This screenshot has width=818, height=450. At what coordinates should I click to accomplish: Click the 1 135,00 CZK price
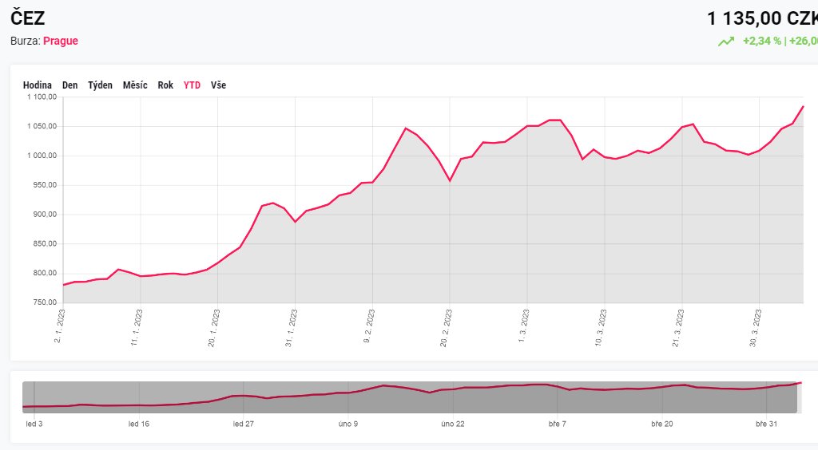coord(762,18)
